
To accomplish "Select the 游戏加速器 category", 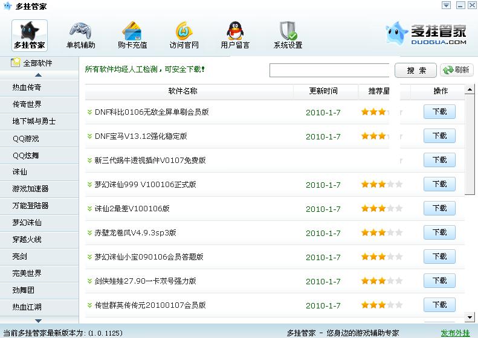I will coord(39,189).
